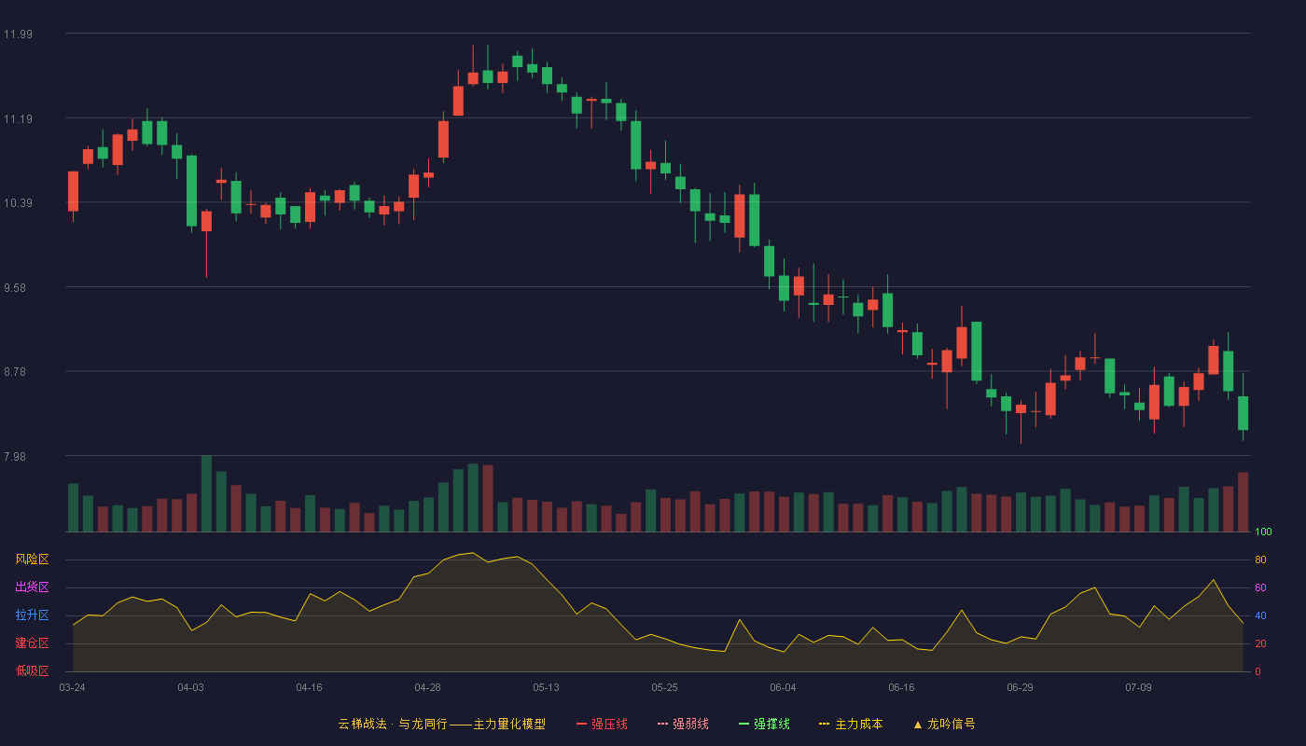Screen dimensions: 1306x746
Task: Click the 11.19 price axis label
Action: tap(18, 119)
